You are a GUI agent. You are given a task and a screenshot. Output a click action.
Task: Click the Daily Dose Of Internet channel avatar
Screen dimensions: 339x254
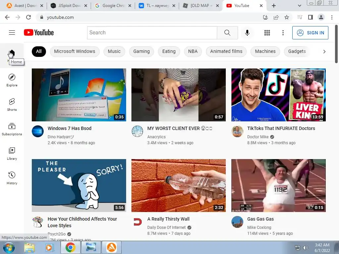pyautogui.click(x=137, y=222)
